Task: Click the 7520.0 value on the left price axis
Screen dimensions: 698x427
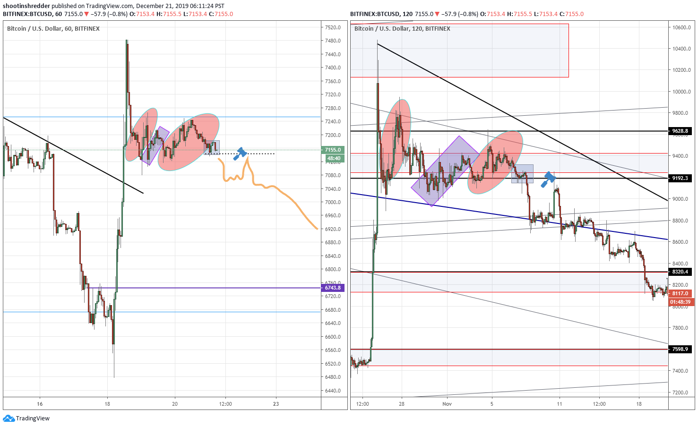Action: coord(333,27)
